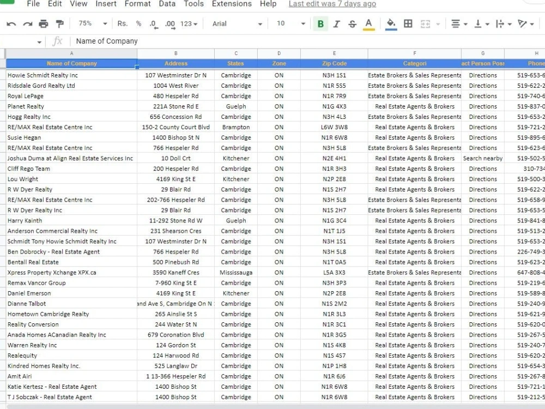
Task: Open the Insert menu
Action: click(106, 4)
